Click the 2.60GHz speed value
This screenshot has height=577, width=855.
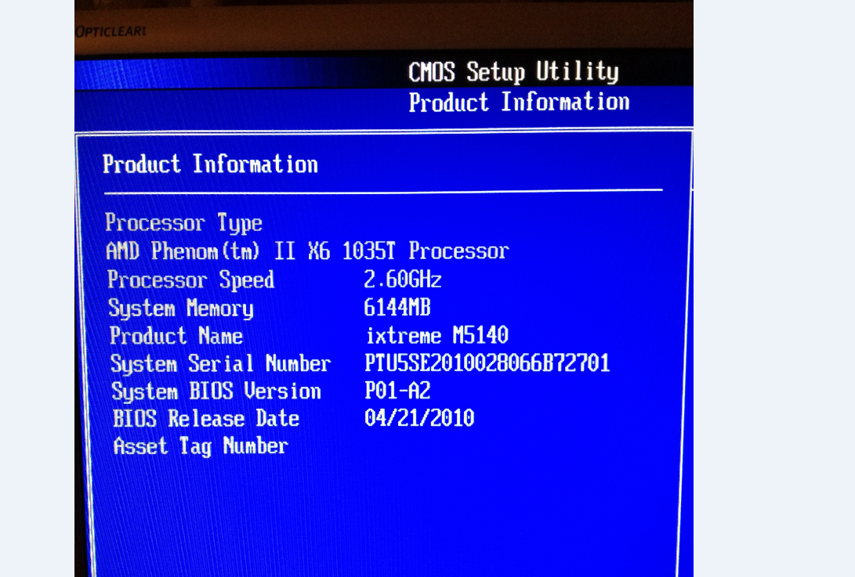(x=402, y=279)
